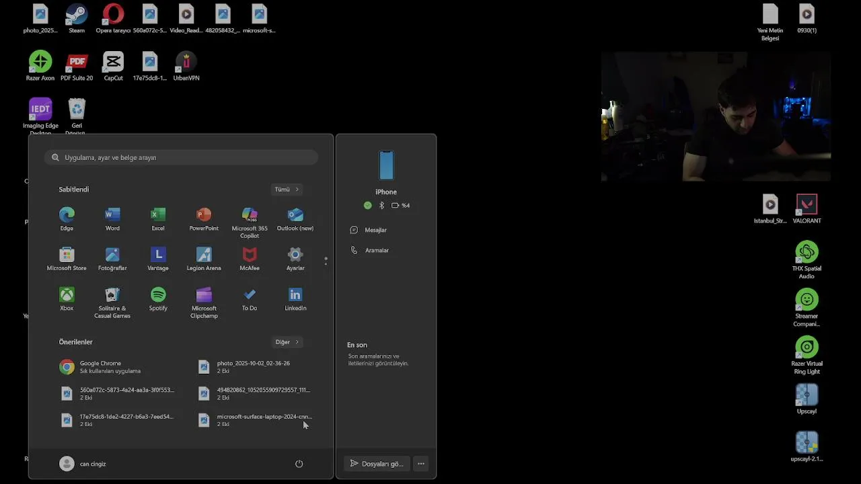Expand Diğer recommendations list
Image resolution: width=861 pixels, height=484 pixels.
(x=287, y=342)
